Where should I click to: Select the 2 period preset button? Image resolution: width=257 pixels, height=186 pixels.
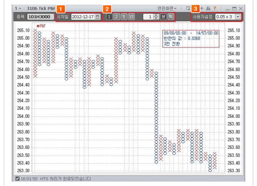point(117,16)
